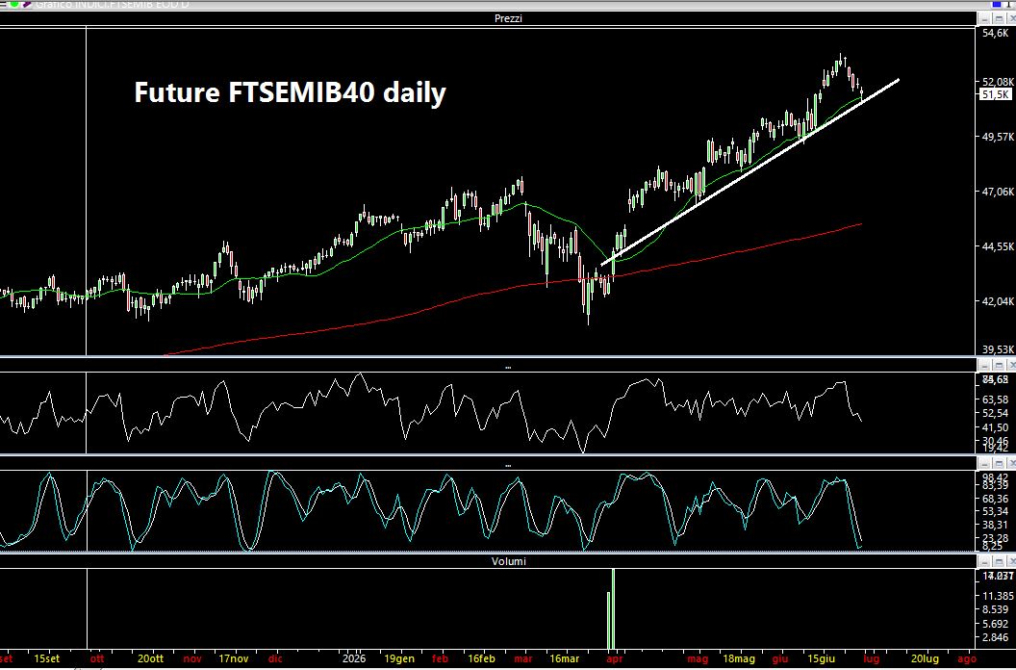Viewport: 1016px width, 670px height.
Task: Click the chart title Future FTSEMIB40 daily
Action: (290, 92)
